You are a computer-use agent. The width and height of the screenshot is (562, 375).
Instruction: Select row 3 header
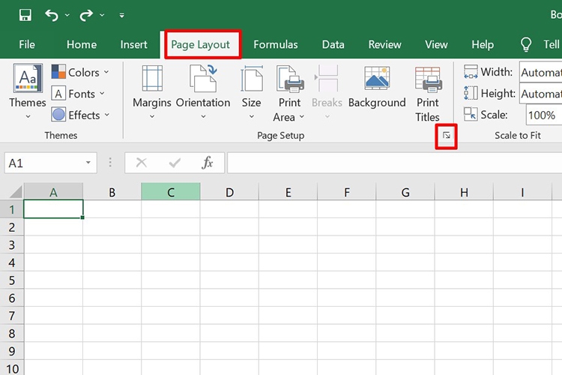click(x=12, y=244)
